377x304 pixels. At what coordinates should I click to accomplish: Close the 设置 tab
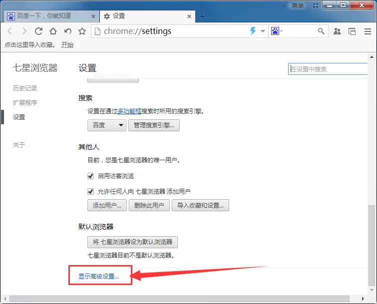coord(189,16)
